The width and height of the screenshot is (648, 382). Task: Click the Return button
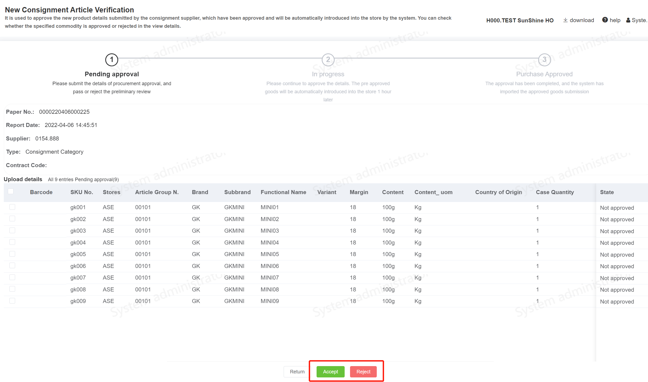pyautogui.click(x=297, y=372)
